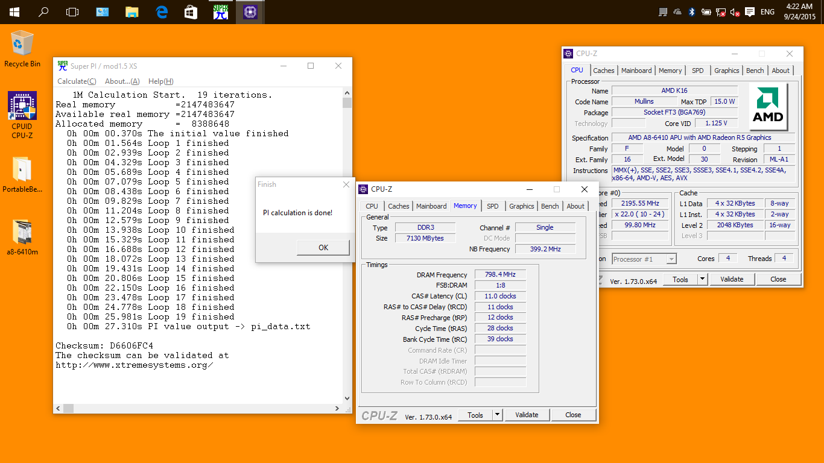This screenshot has height=463, width=824.
Task: Expand Tools dropdown arrow in the rear CPU-Z window
Action: coord(702,279)
